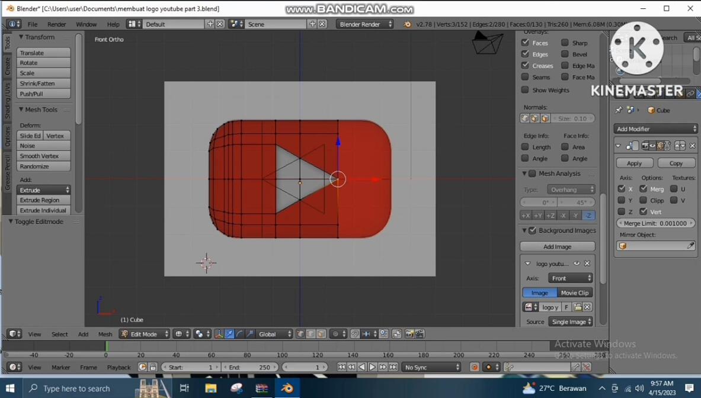Image resolution: width=701 pixels, height=398 pixels.
Task: Open the proportional editing selector
Action: click(x=338, y=333)
